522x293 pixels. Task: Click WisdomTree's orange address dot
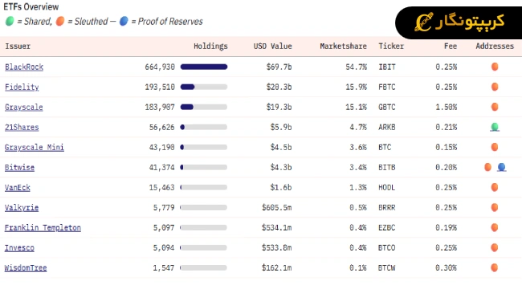coord(495,267)
